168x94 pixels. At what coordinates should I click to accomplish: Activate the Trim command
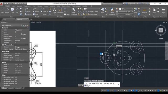coord(43,9)
